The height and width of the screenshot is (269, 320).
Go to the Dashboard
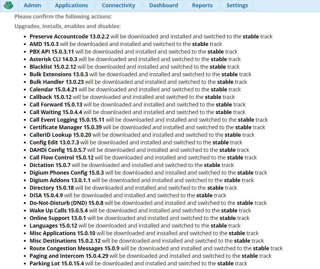coord(163,5)
